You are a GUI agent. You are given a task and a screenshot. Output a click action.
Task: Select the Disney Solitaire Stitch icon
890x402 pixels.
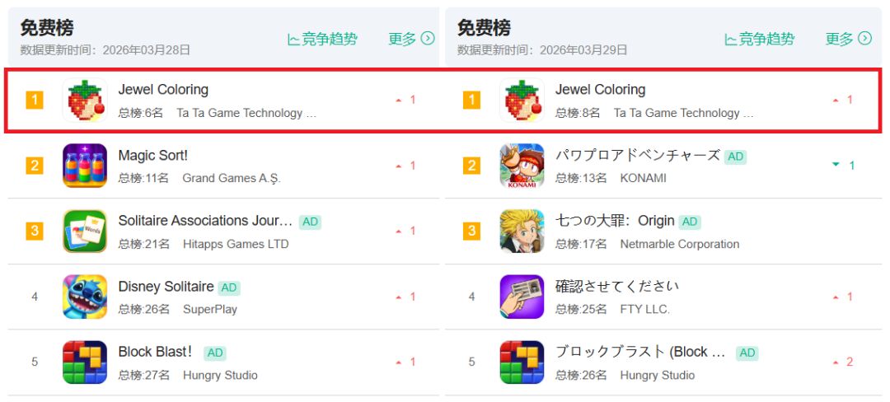click(x=85, y=297)
